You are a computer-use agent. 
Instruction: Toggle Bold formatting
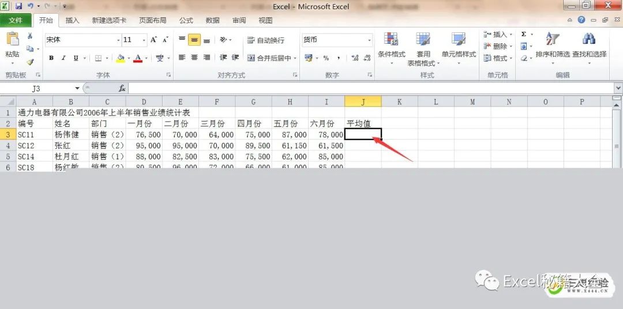51,58
